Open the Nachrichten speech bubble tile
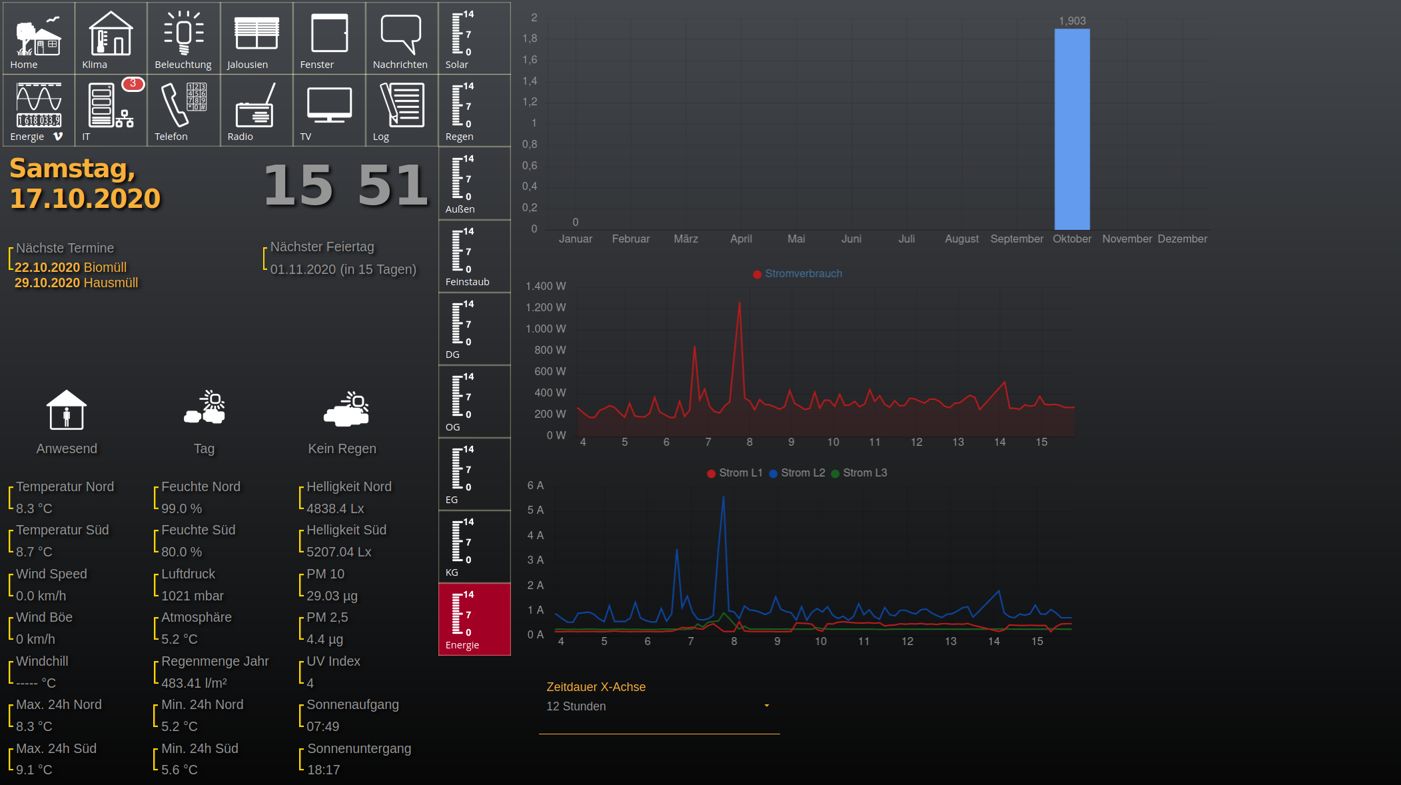Screen dimensions: 1401x785 401,38
